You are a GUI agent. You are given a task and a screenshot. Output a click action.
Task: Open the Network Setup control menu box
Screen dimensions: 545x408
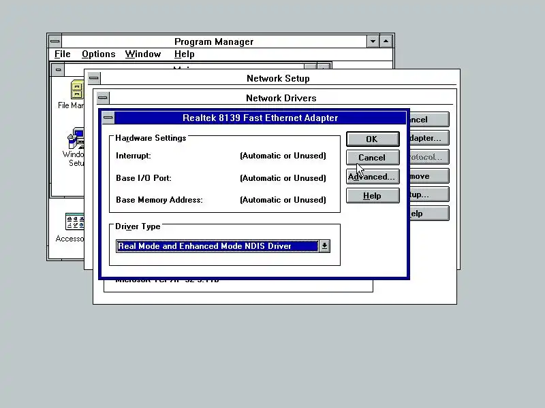[x=94, y=78]
